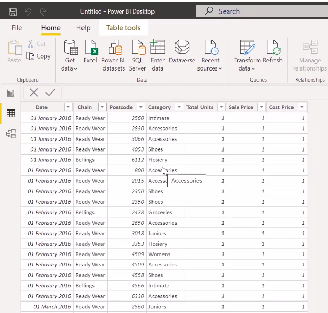Connect to Dataverse
This screenshot has width=328, height=313.
[x=182, y=51]
